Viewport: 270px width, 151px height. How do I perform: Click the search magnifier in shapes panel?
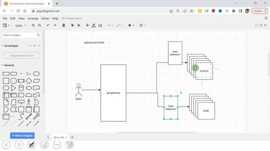click(x=38, y=35)
